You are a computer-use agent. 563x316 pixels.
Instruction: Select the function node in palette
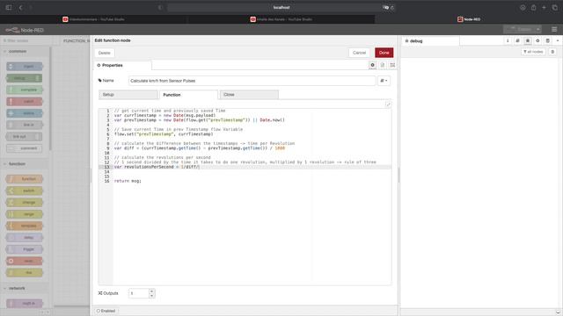pyautogui.click(x=25, y=179)
